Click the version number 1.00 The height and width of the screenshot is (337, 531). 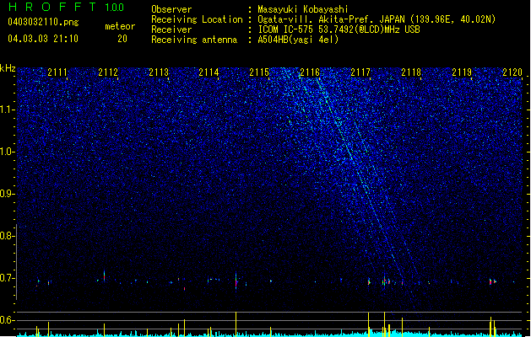click(x=115, y=8)
